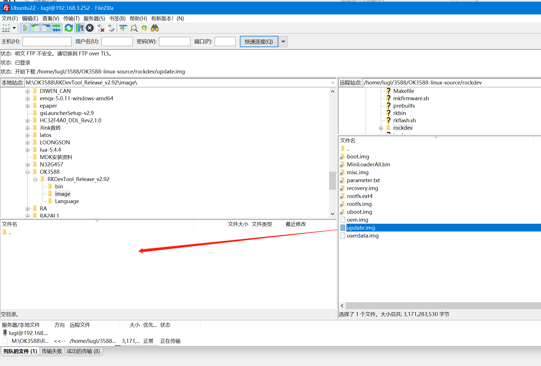Select uboot.img in remote list
541x366 pixels.
(359, 212)
